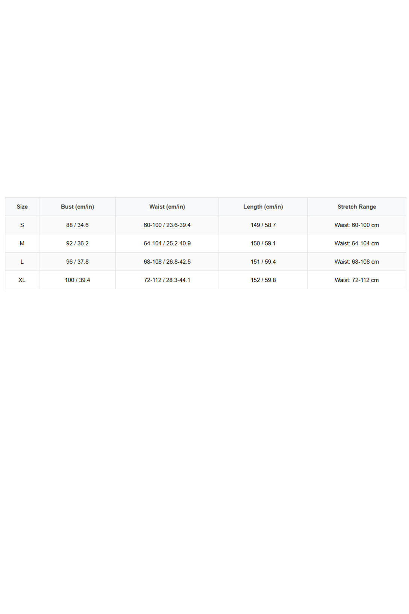Click the bust value 88 / 34.6
The image size is (409, 614).
tap(77, 225)
